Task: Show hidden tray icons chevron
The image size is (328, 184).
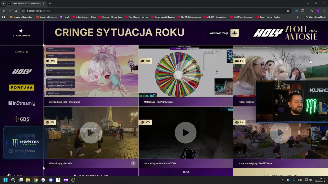Action: pos(283,180)
